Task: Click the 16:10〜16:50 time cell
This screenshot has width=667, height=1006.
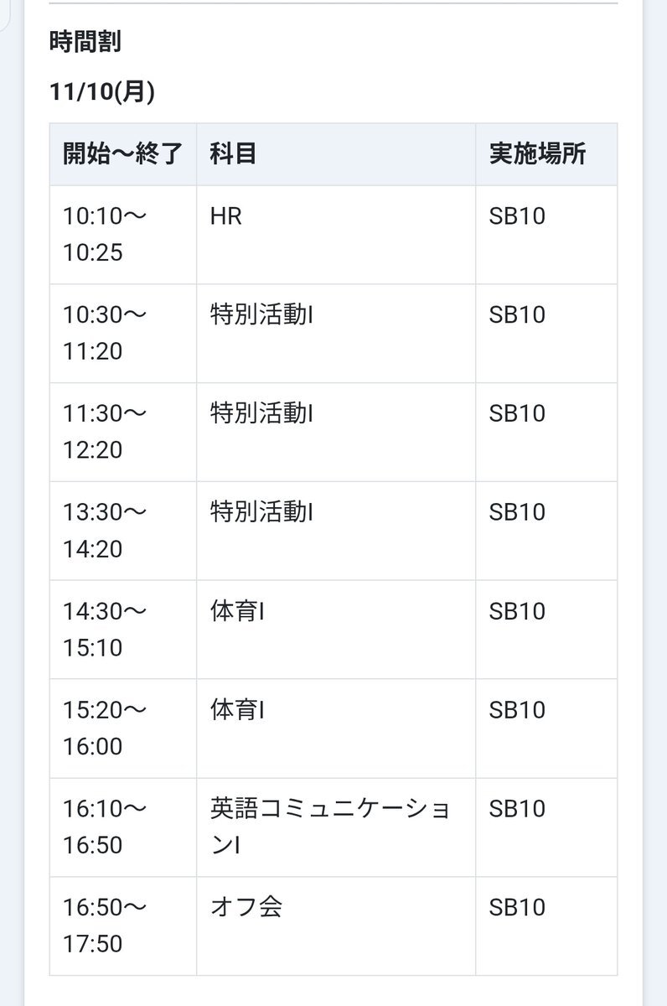Action: click(105, 827)
